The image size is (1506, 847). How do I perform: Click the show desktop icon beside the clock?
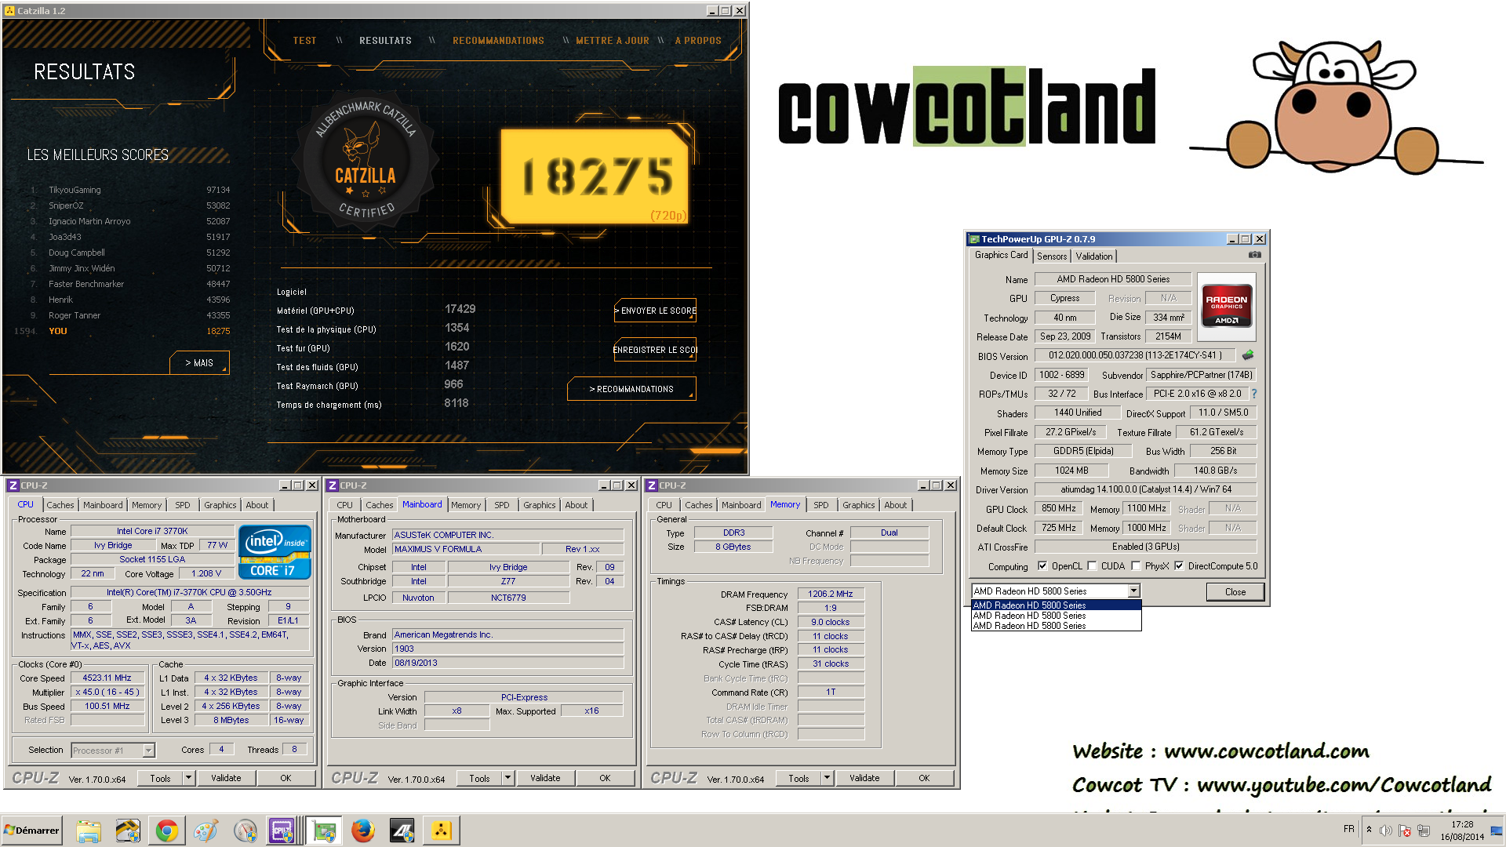[x=1497, y=831]
